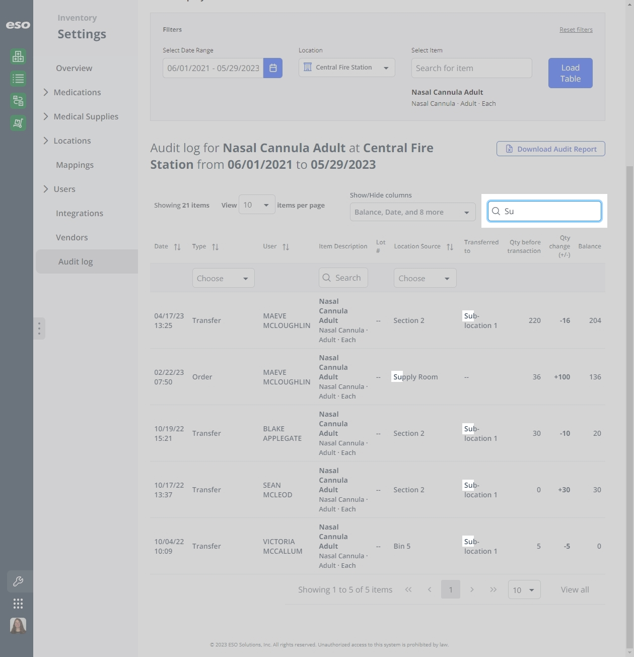Go to first page of results
Screen dimensions: 634x657
(x=408, y=589)
